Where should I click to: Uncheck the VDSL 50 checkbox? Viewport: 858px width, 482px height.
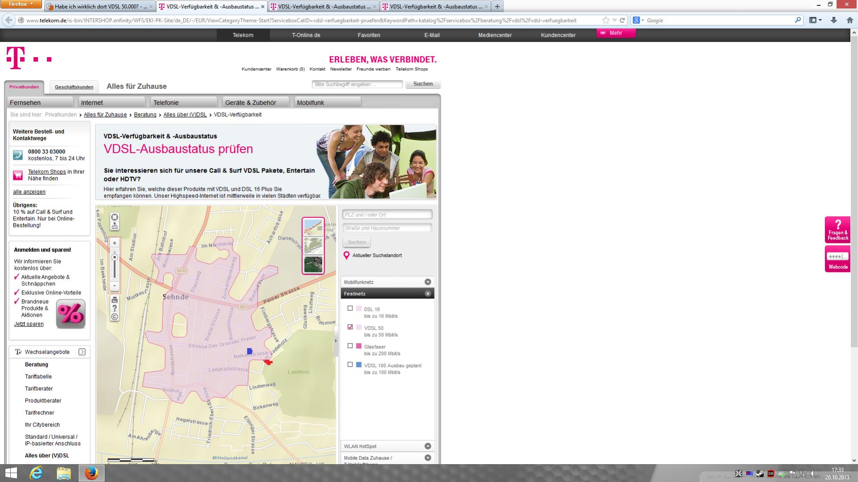(x=350, y=327)
